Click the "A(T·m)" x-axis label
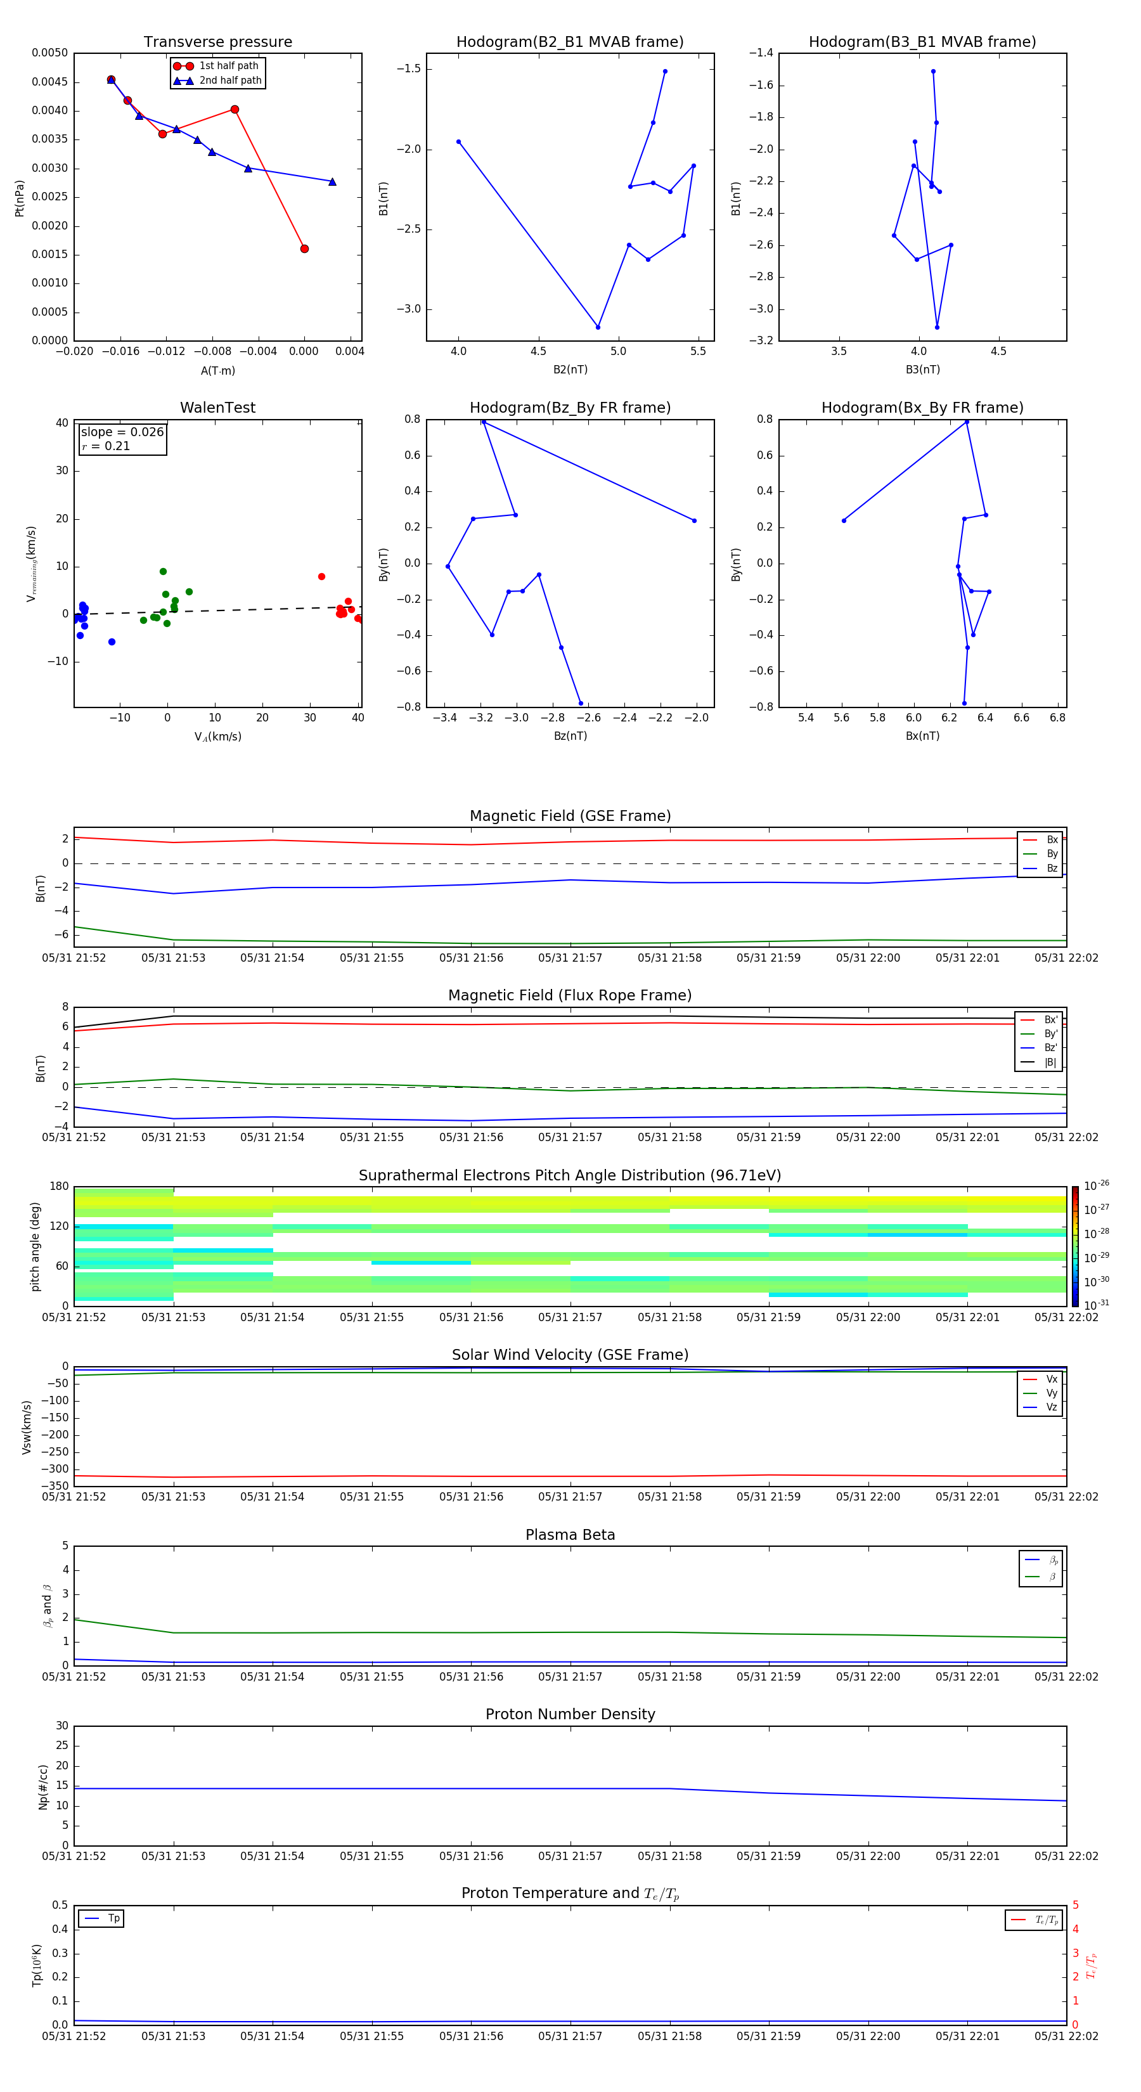The image size is (1141, 2092). pos(217,371)
